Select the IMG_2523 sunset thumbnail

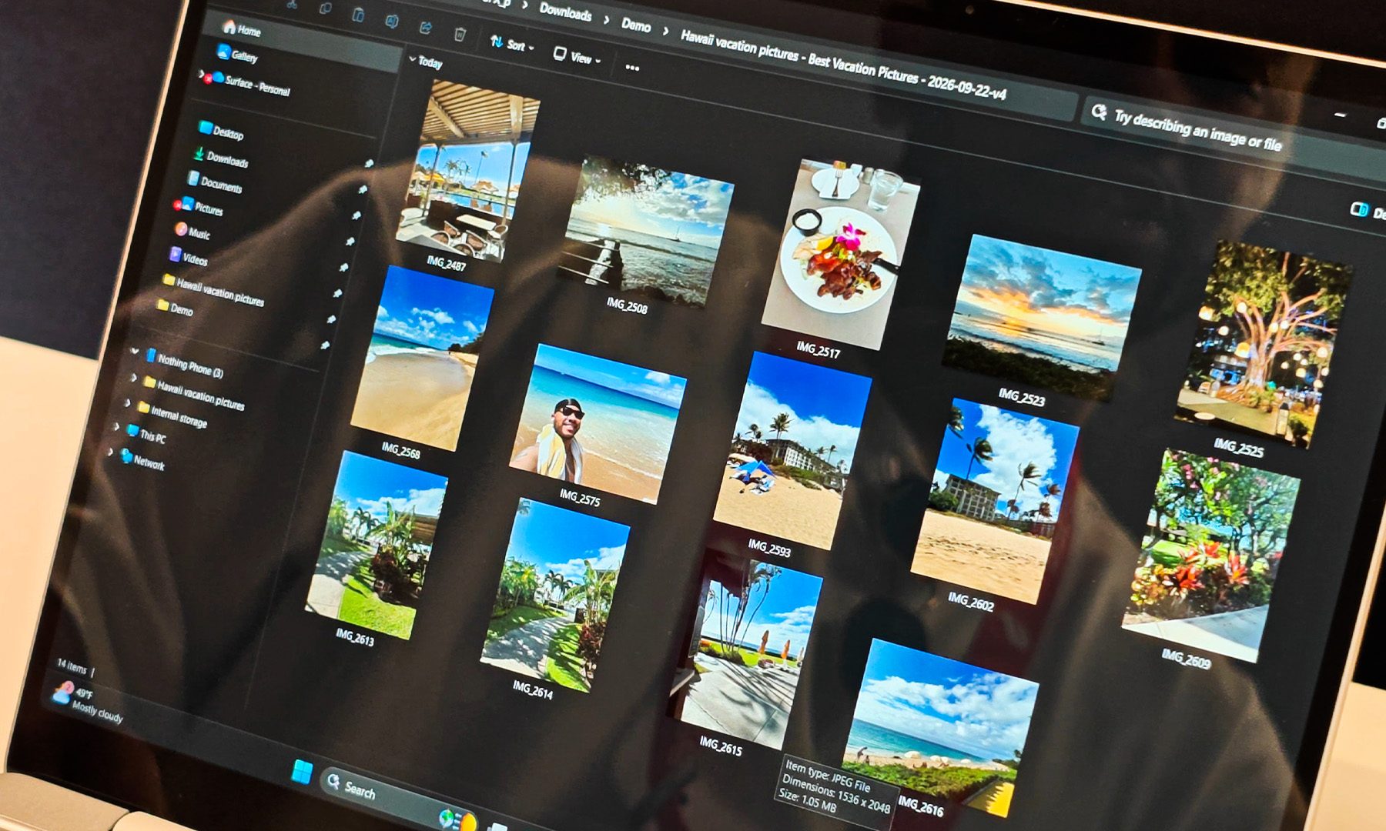pos(1042,319)
